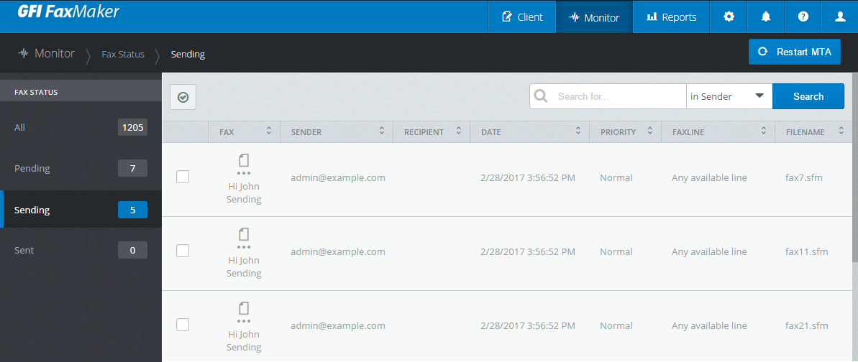Image resolution: width=858 pixels, height=362 pixels.
Task: Check the box for fax7.sfm row
Action: (183, 177)
